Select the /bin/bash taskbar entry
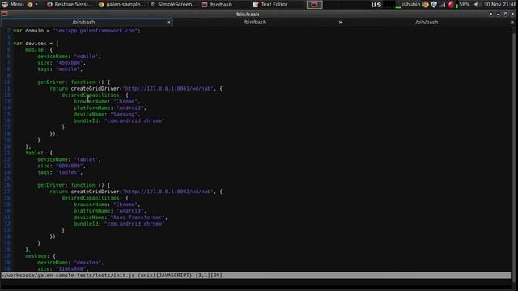Image resolution: width=518 pixels, height=291 pixels. click(218, 4)
